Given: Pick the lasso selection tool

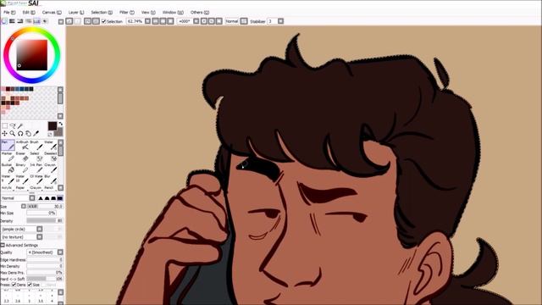Looking at the screenshot, I should [x=13, y=126].
